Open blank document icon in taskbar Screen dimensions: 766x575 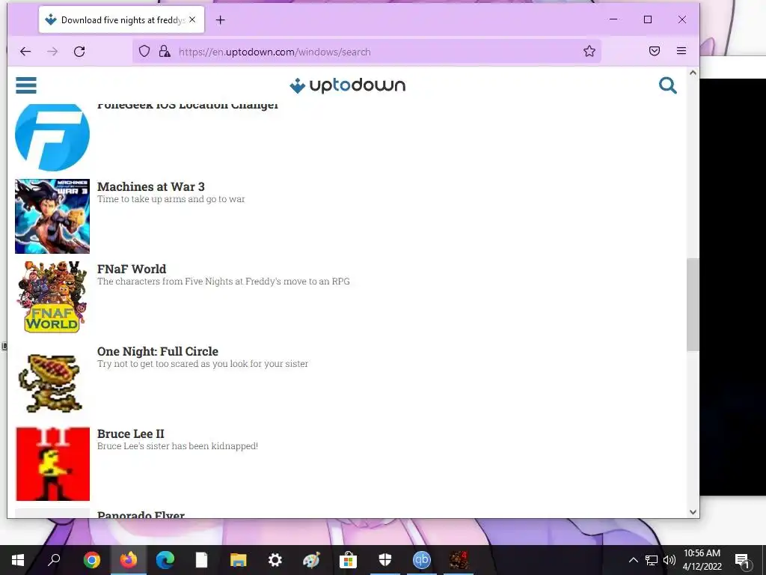coord(202,560)
